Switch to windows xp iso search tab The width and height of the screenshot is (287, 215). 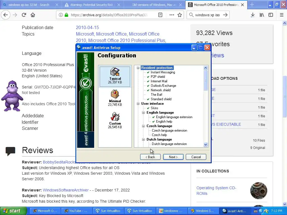pos(29,5)
